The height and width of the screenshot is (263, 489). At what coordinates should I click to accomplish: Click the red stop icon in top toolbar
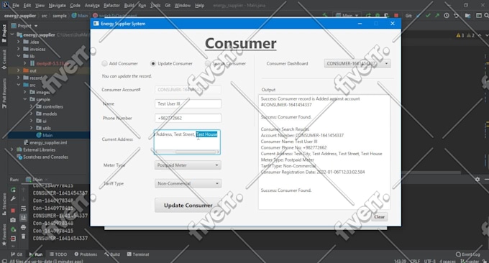coord(396,15)
